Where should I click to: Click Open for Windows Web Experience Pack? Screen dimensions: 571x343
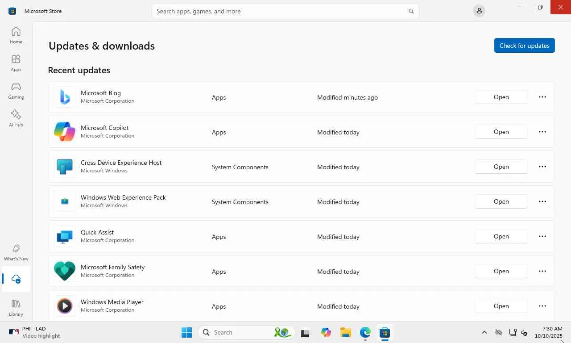pyautogui.click(x=501, y=201)
